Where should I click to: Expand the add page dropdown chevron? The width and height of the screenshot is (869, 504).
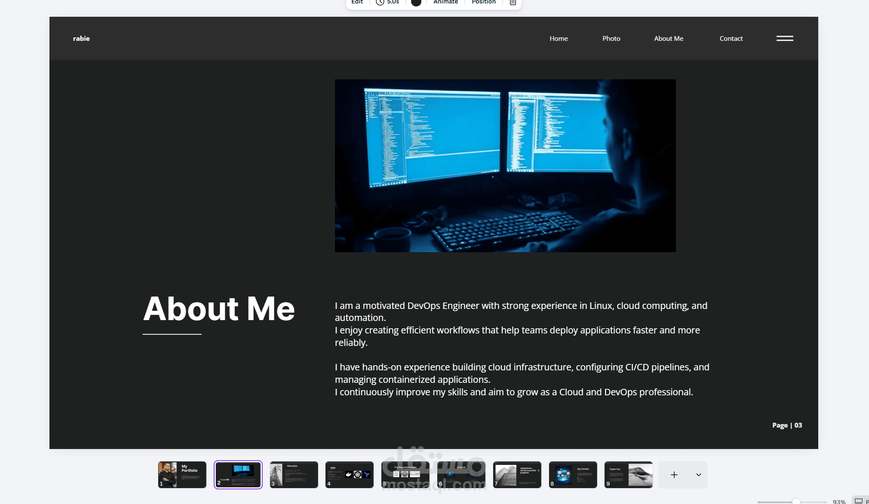tap(698, 475)
